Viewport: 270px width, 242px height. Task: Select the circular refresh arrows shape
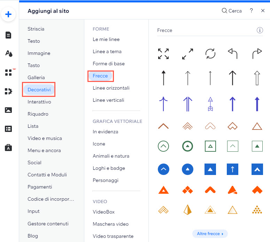point(210,54)
